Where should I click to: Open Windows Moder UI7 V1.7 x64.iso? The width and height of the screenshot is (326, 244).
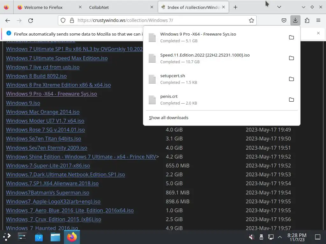(x=45, y=121)
